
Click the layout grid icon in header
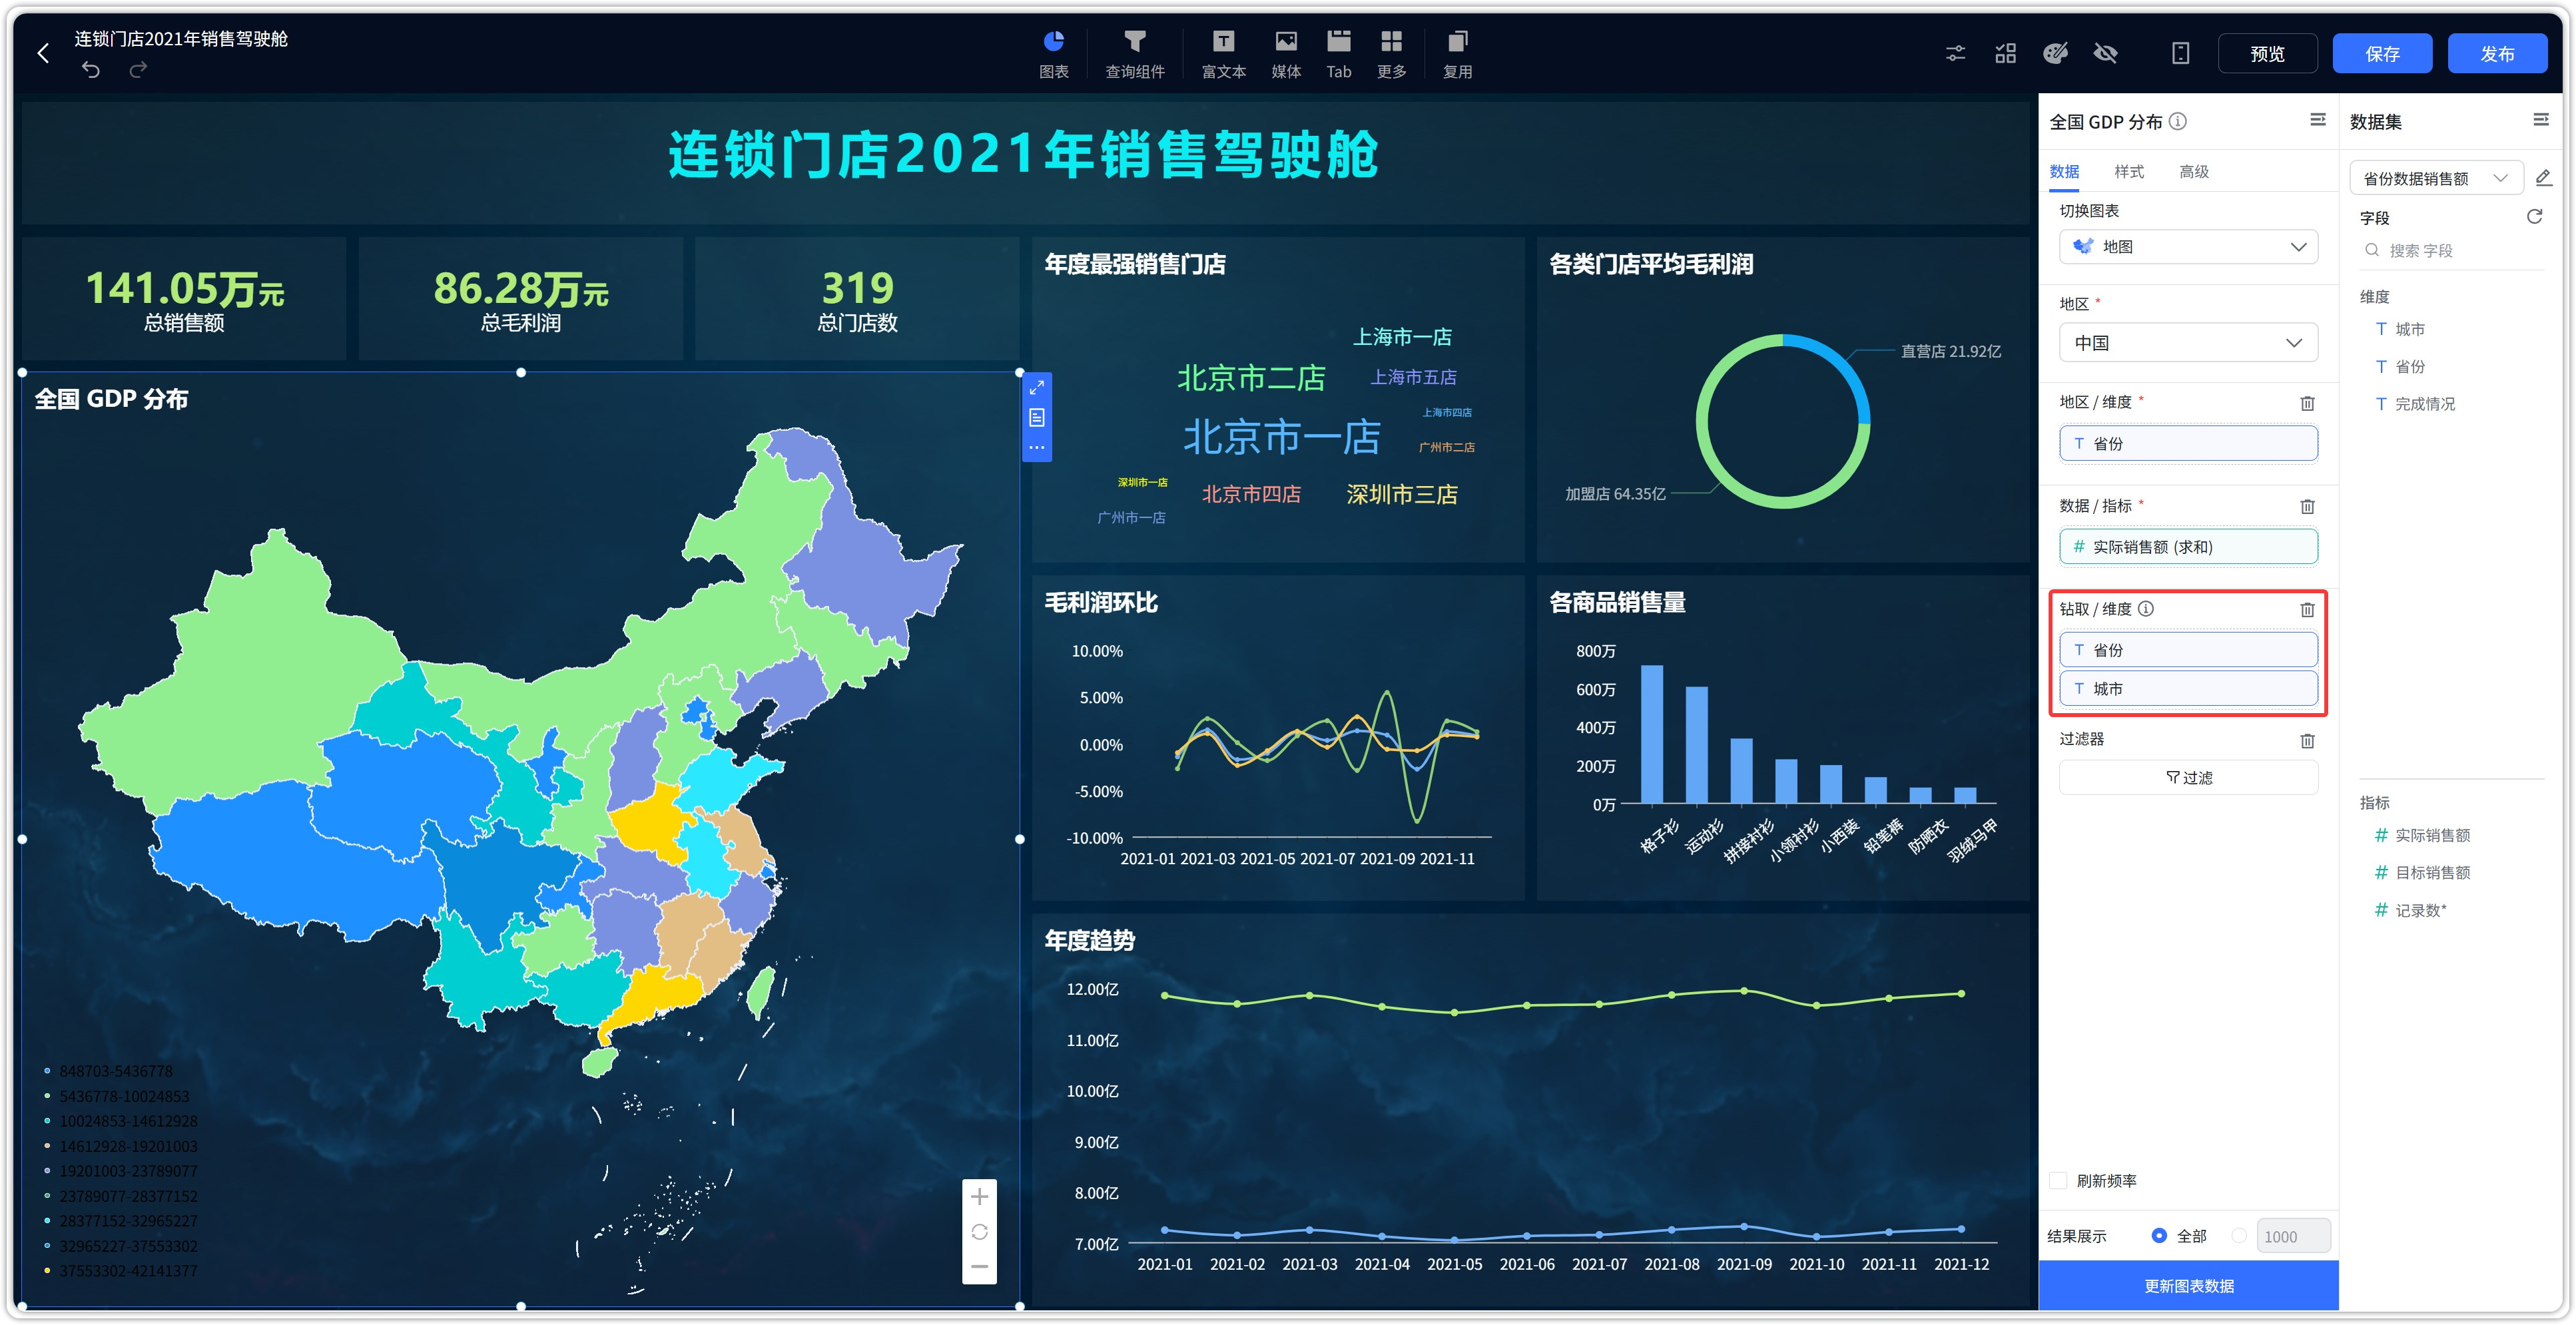pyautogui.click(x=2005, y=53)
